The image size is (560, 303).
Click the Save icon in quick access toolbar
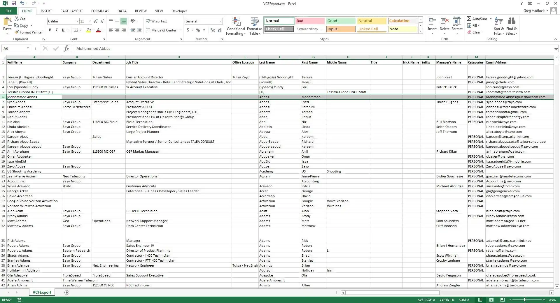tap(13, 3)
